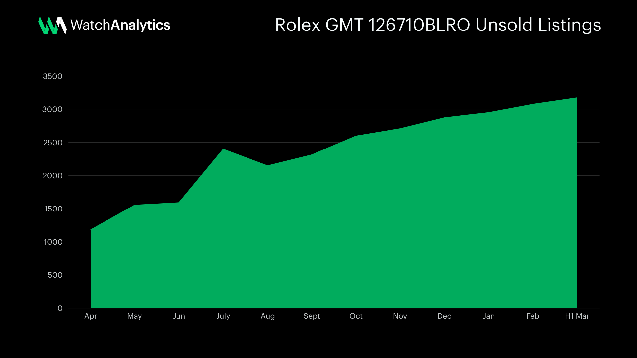Image resolution: width=637 pixels, height=358 pixels.
Task: Click the Aug month label
Action: tap(267, 316)
